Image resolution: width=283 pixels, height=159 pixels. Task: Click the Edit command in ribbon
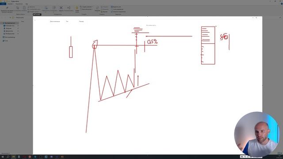click(105, 9)
